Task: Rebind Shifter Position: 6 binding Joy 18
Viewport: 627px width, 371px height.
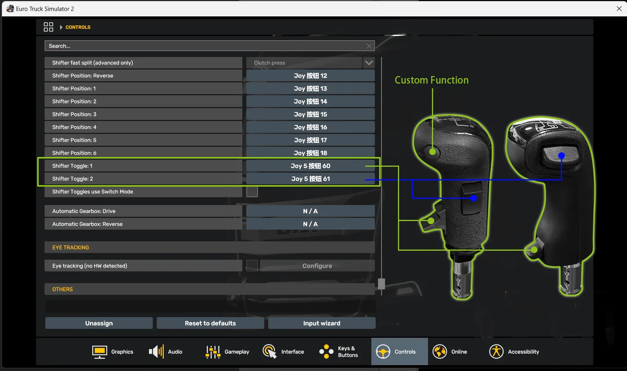Action: 311,153
